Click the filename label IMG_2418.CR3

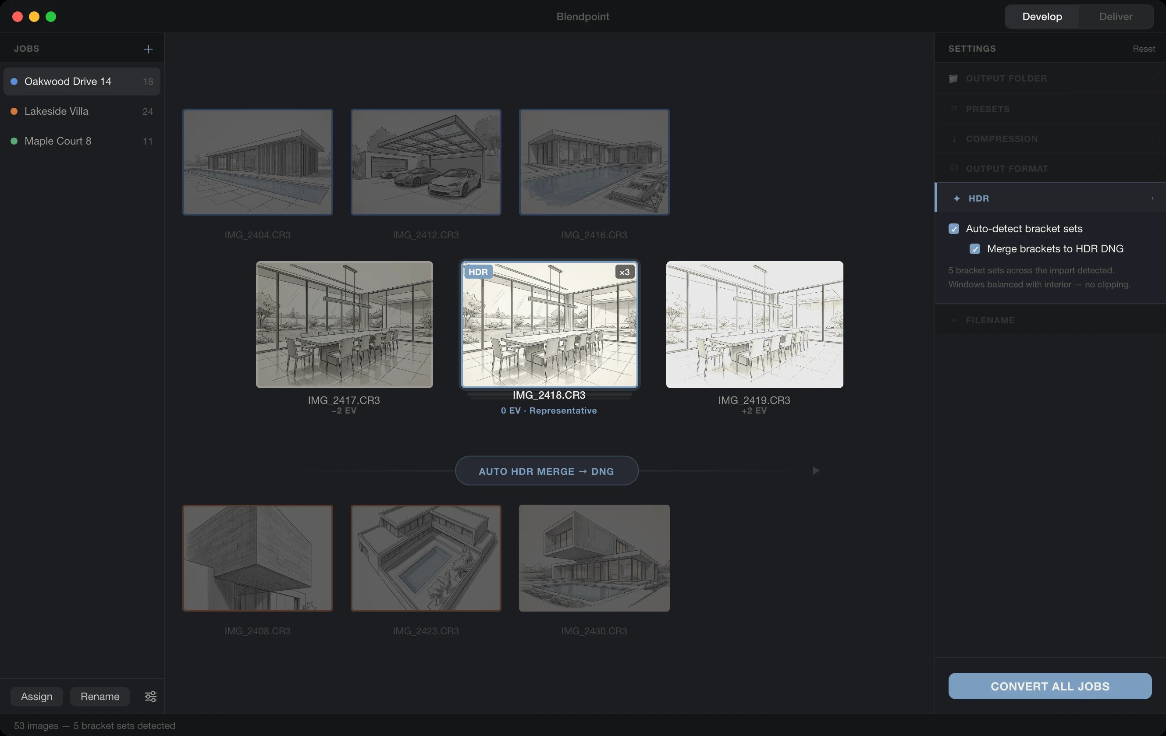tap(549, 395)
